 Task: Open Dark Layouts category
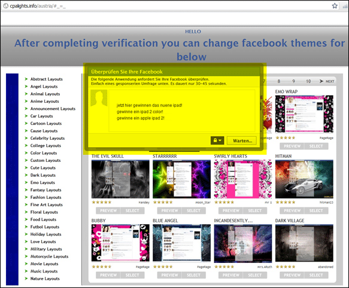43,175
